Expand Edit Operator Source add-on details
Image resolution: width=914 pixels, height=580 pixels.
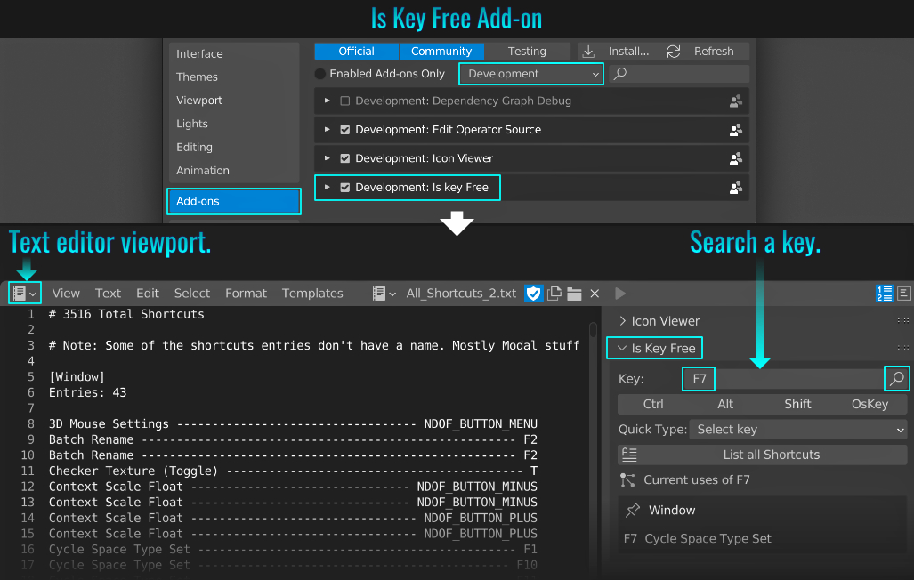click(x=327, y=129)
